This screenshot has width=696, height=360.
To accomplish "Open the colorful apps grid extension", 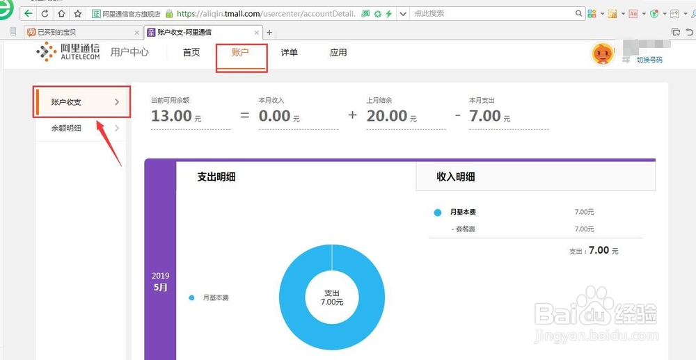I will click(592, 14).
